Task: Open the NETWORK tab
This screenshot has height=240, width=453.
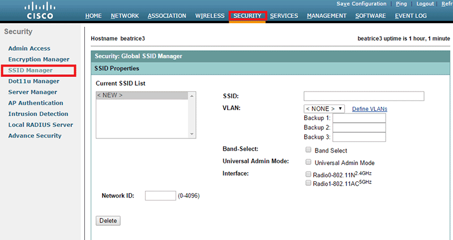Action: [125, 16]
